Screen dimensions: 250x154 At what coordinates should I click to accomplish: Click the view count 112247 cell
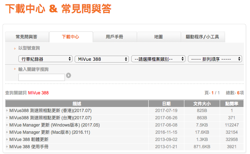pyautogui.click(x=232, y=125)
